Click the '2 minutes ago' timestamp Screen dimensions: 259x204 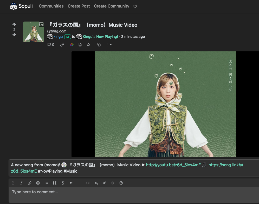pyautogui.click(x=133, y=37)
